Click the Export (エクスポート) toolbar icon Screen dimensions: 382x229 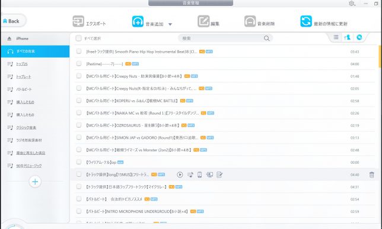78,21
